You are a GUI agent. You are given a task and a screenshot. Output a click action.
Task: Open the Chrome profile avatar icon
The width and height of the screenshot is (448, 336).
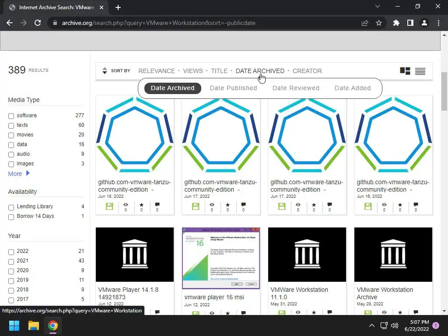point(424,23)
